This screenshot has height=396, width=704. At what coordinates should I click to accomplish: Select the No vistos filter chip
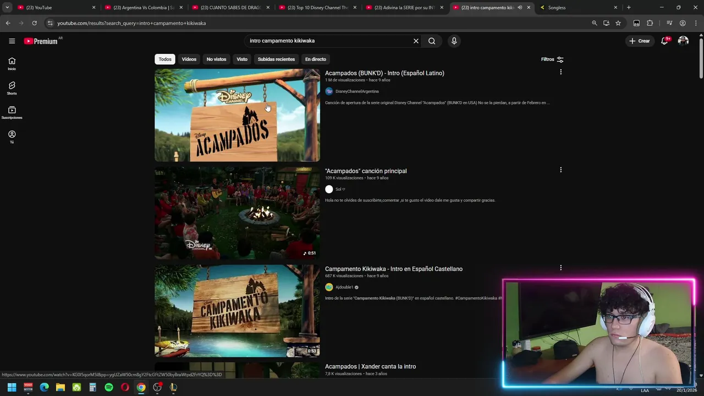coord(216,59)
